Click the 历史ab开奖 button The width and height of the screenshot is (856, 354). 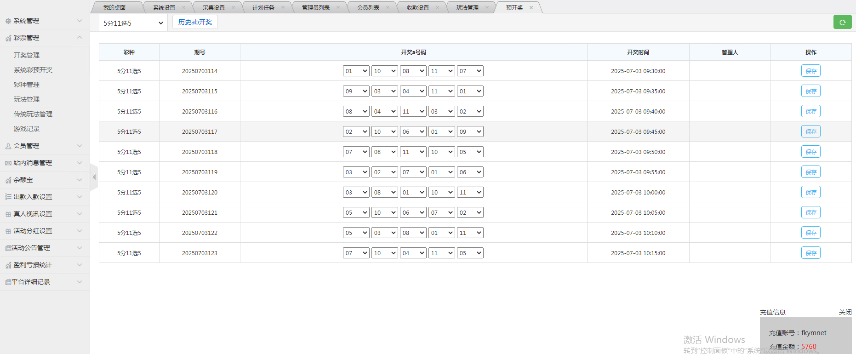tap(195, 22)
